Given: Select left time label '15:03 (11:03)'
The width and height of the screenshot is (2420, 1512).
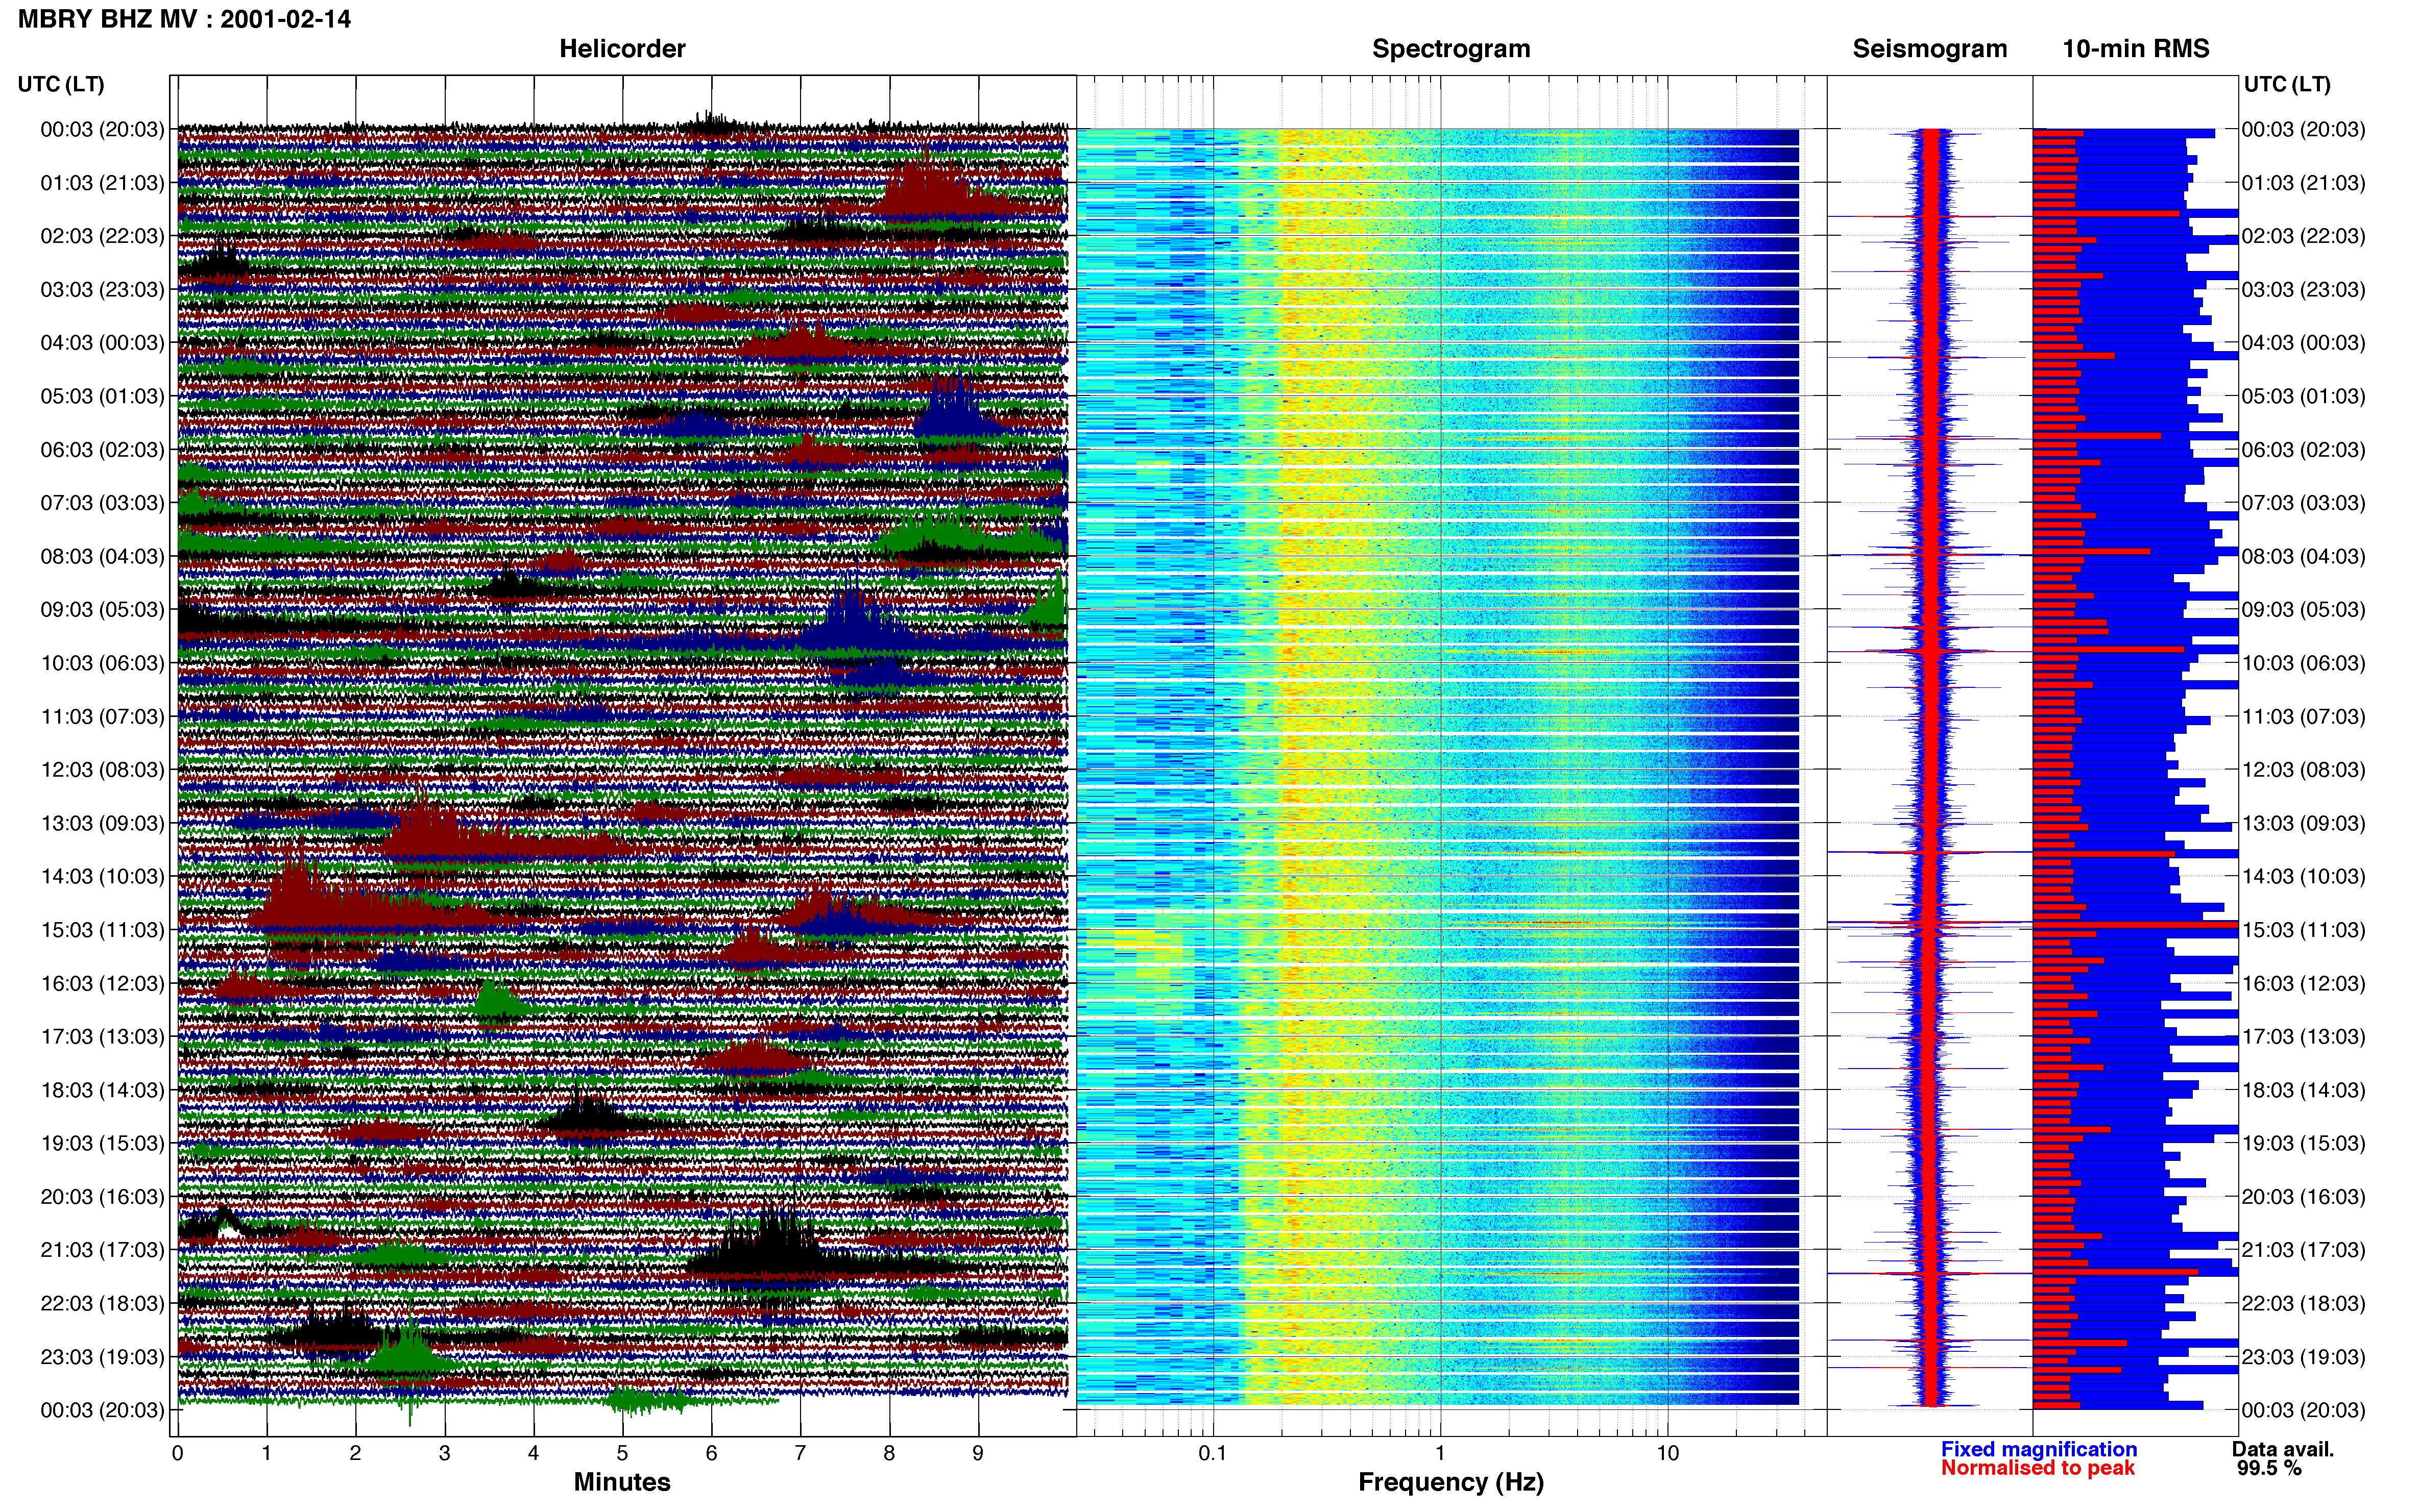Looking at the screenshot, I should click(x=102, y=930).
